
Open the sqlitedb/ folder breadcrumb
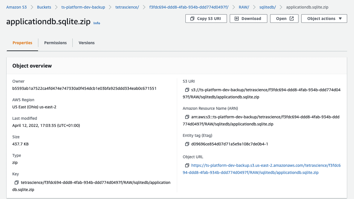click(x=268, y=7)
